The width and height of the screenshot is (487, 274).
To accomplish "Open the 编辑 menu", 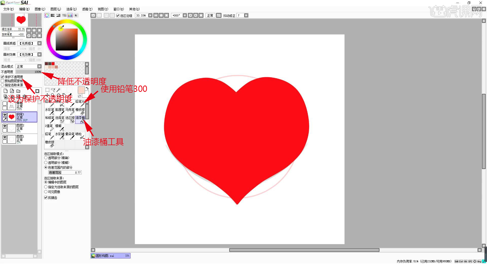I will pyautogui.click(x=24, y=9).
